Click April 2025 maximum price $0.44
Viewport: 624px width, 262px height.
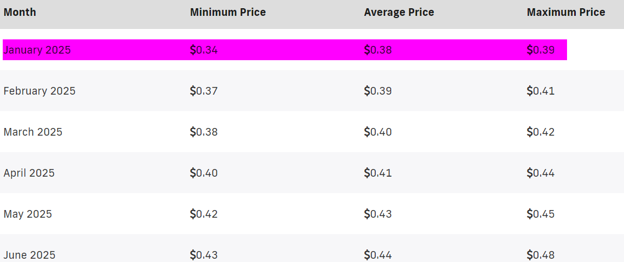point(541,173)
